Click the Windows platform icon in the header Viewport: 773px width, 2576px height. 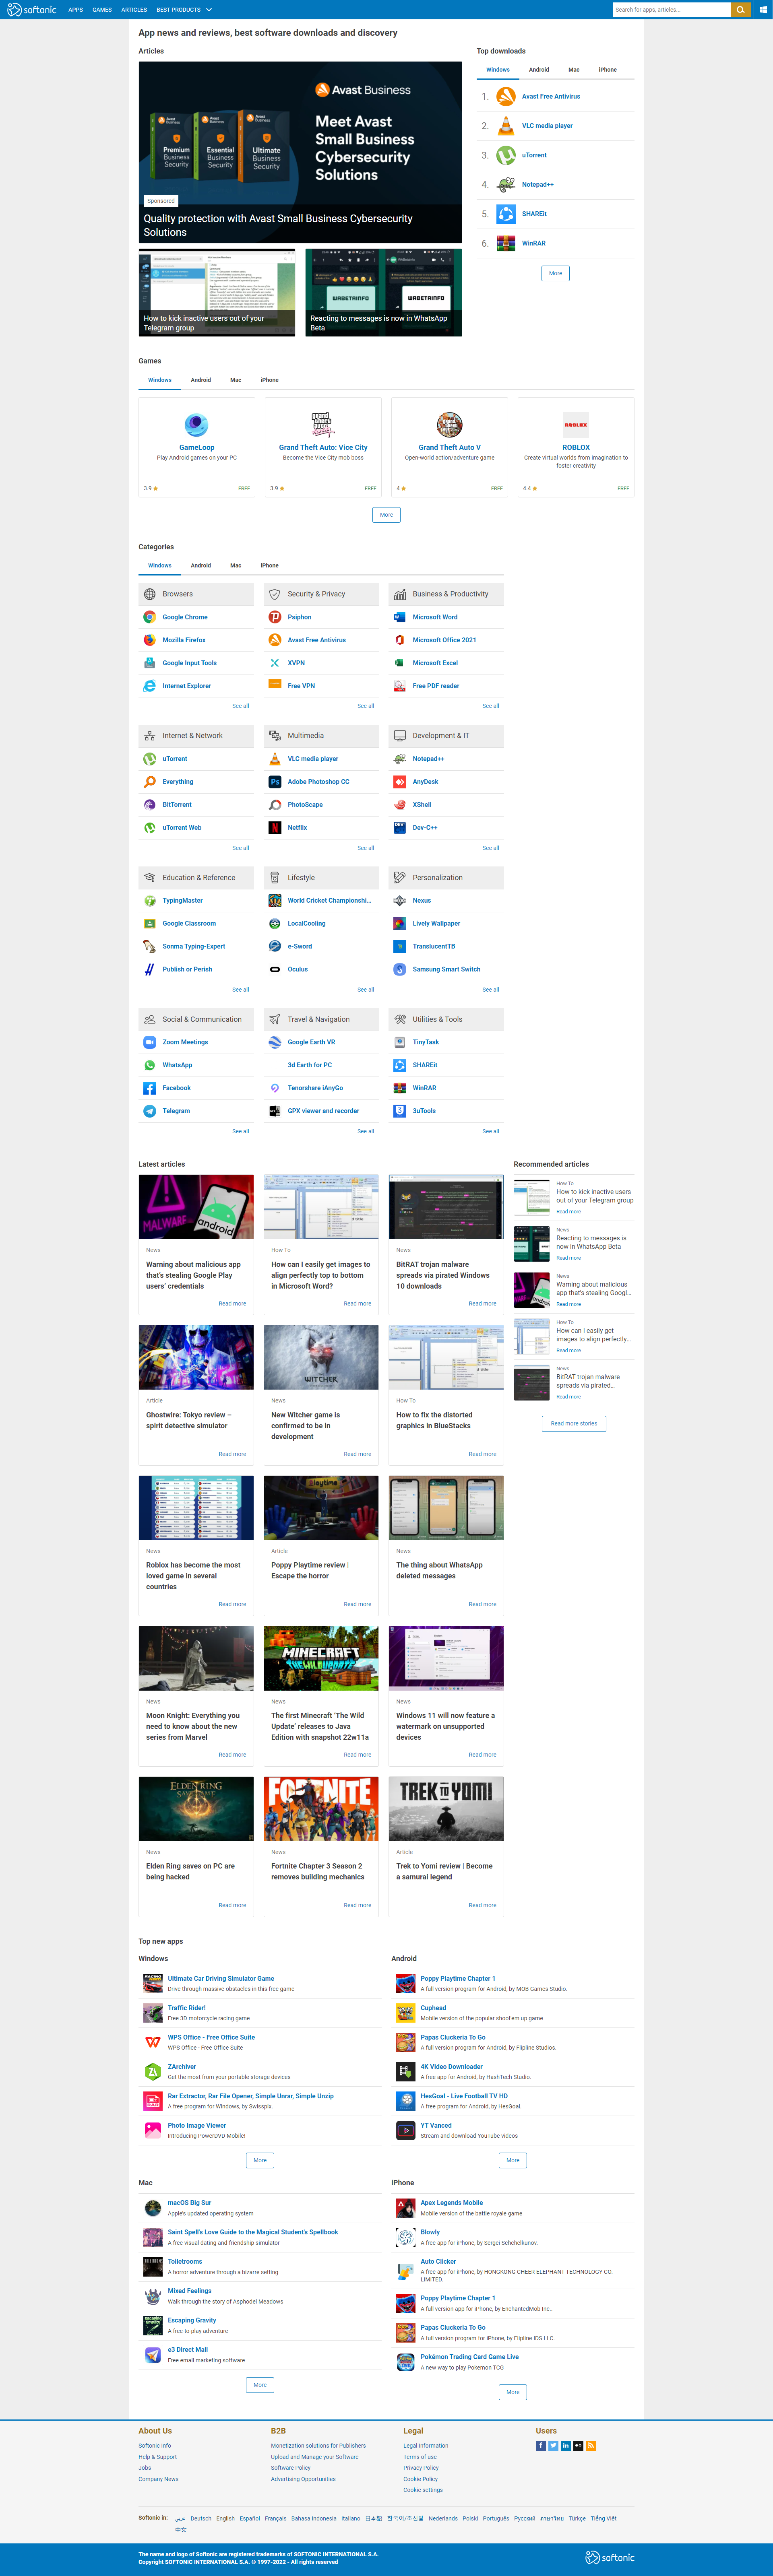tap(763, 10)
